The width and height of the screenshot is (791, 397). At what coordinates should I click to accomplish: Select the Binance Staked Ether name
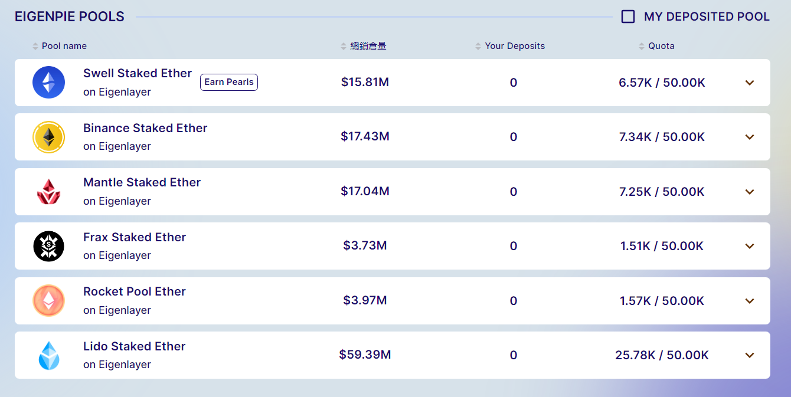click(145, 128)
